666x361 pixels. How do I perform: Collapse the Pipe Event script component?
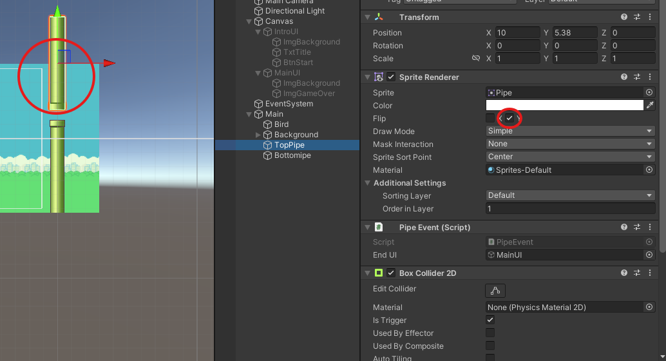(367, 227)
